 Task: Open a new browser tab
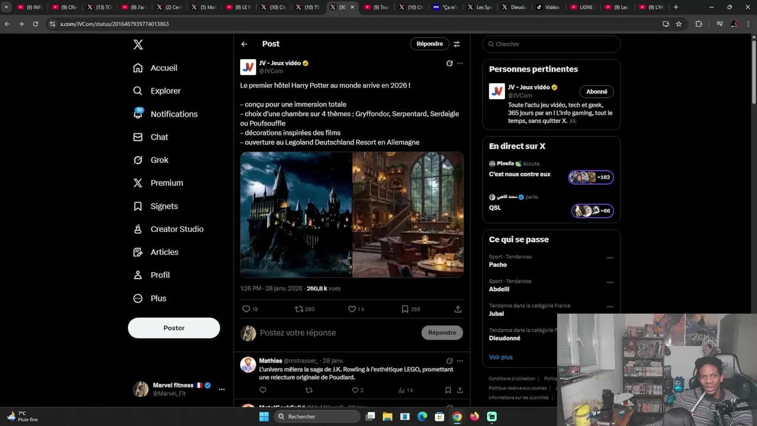676,7
